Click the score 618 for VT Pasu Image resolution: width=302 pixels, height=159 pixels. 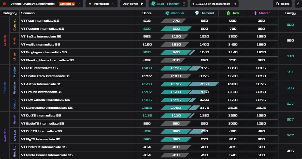click(x=147, y=21)
